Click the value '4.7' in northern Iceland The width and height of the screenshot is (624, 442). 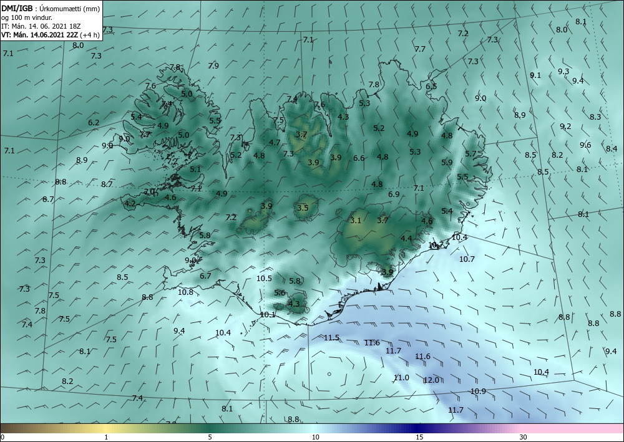[x=275, y=142]
